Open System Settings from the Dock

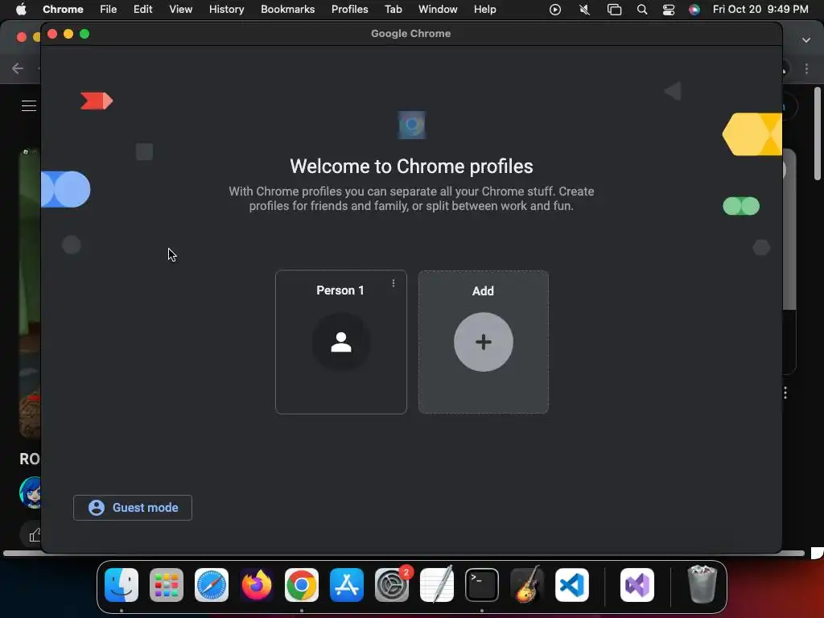point(392,585)
